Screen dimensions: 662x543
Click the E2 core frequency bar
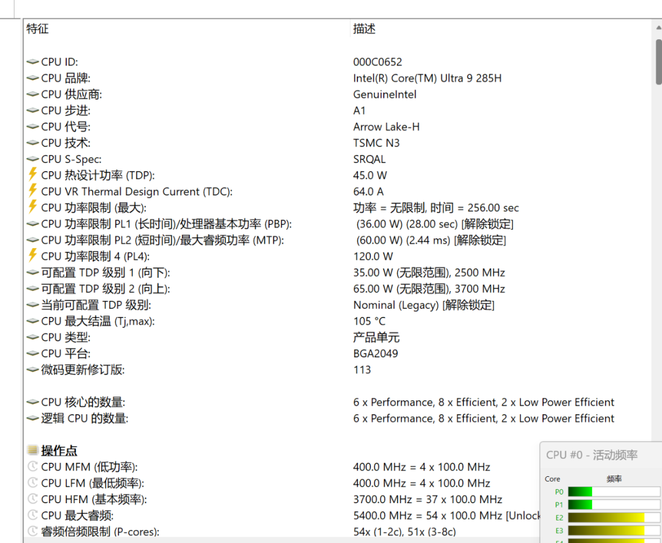[x=614, y=518]
